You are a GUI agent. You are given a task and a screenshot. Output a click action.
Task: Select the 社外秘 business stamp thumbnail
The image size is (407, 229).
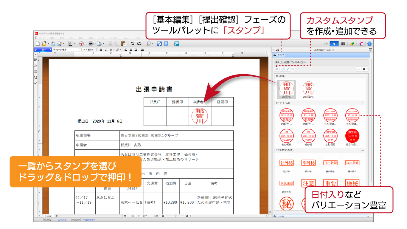(287, 163)
